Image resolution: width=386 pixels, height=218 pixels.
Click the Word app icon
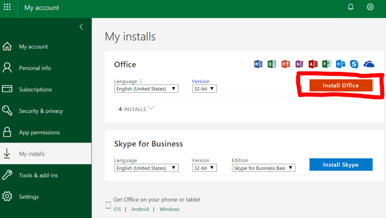(x=258, y=64)
